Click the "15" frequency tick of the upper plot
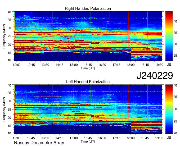The width and height of the screenshot is (180, 146). 10,53
